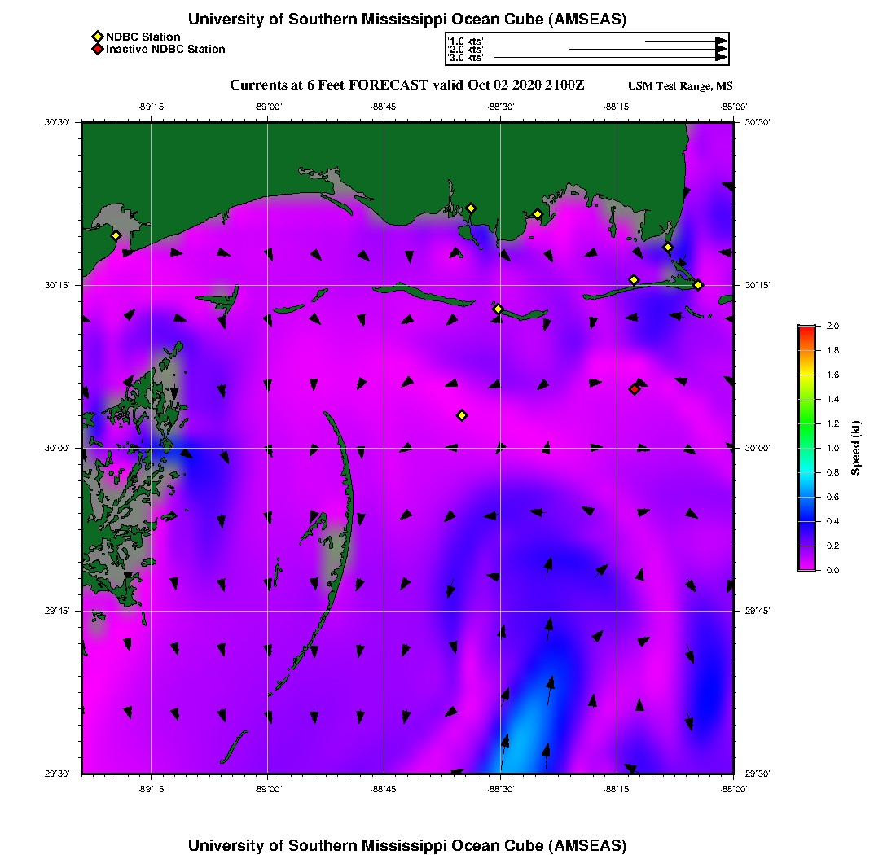Click the northernmost yellow NDBC station marker

(x=471, y=208)
